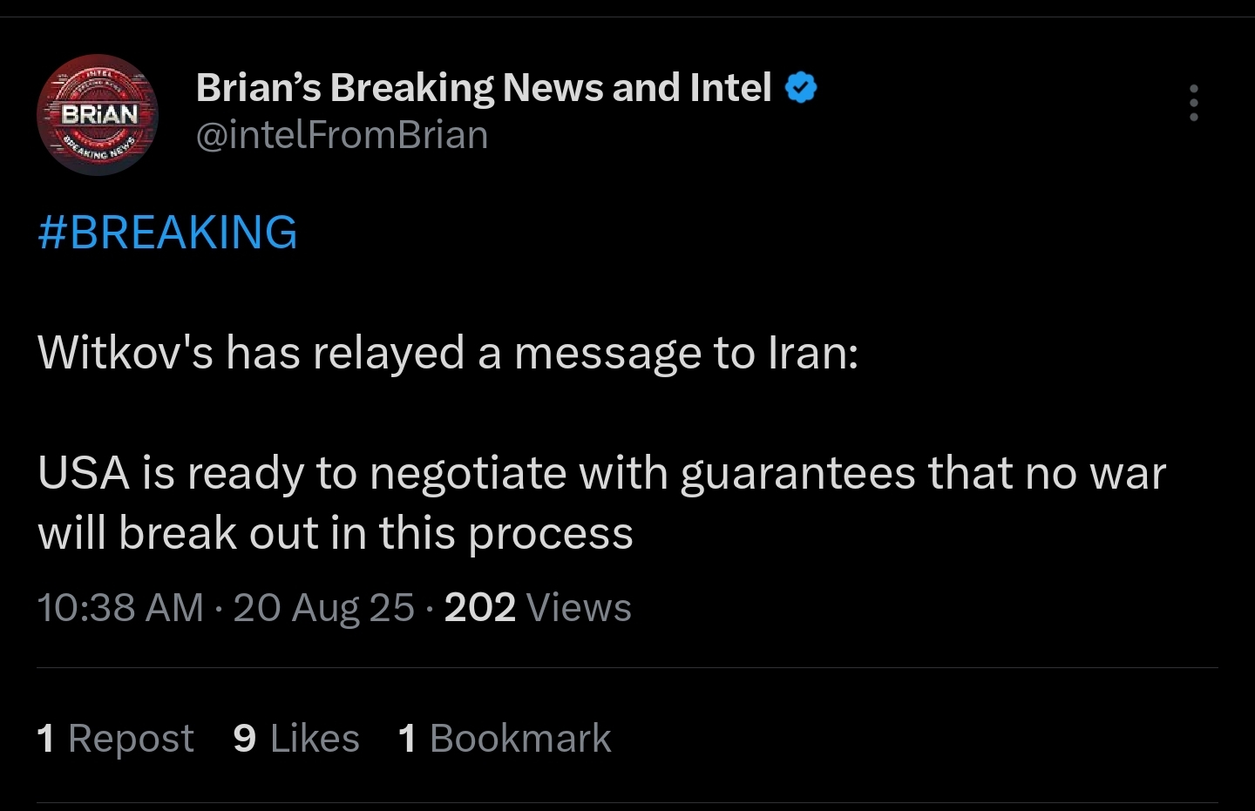Click display name Brian's Breaking News and Intel

click(484, 88)
